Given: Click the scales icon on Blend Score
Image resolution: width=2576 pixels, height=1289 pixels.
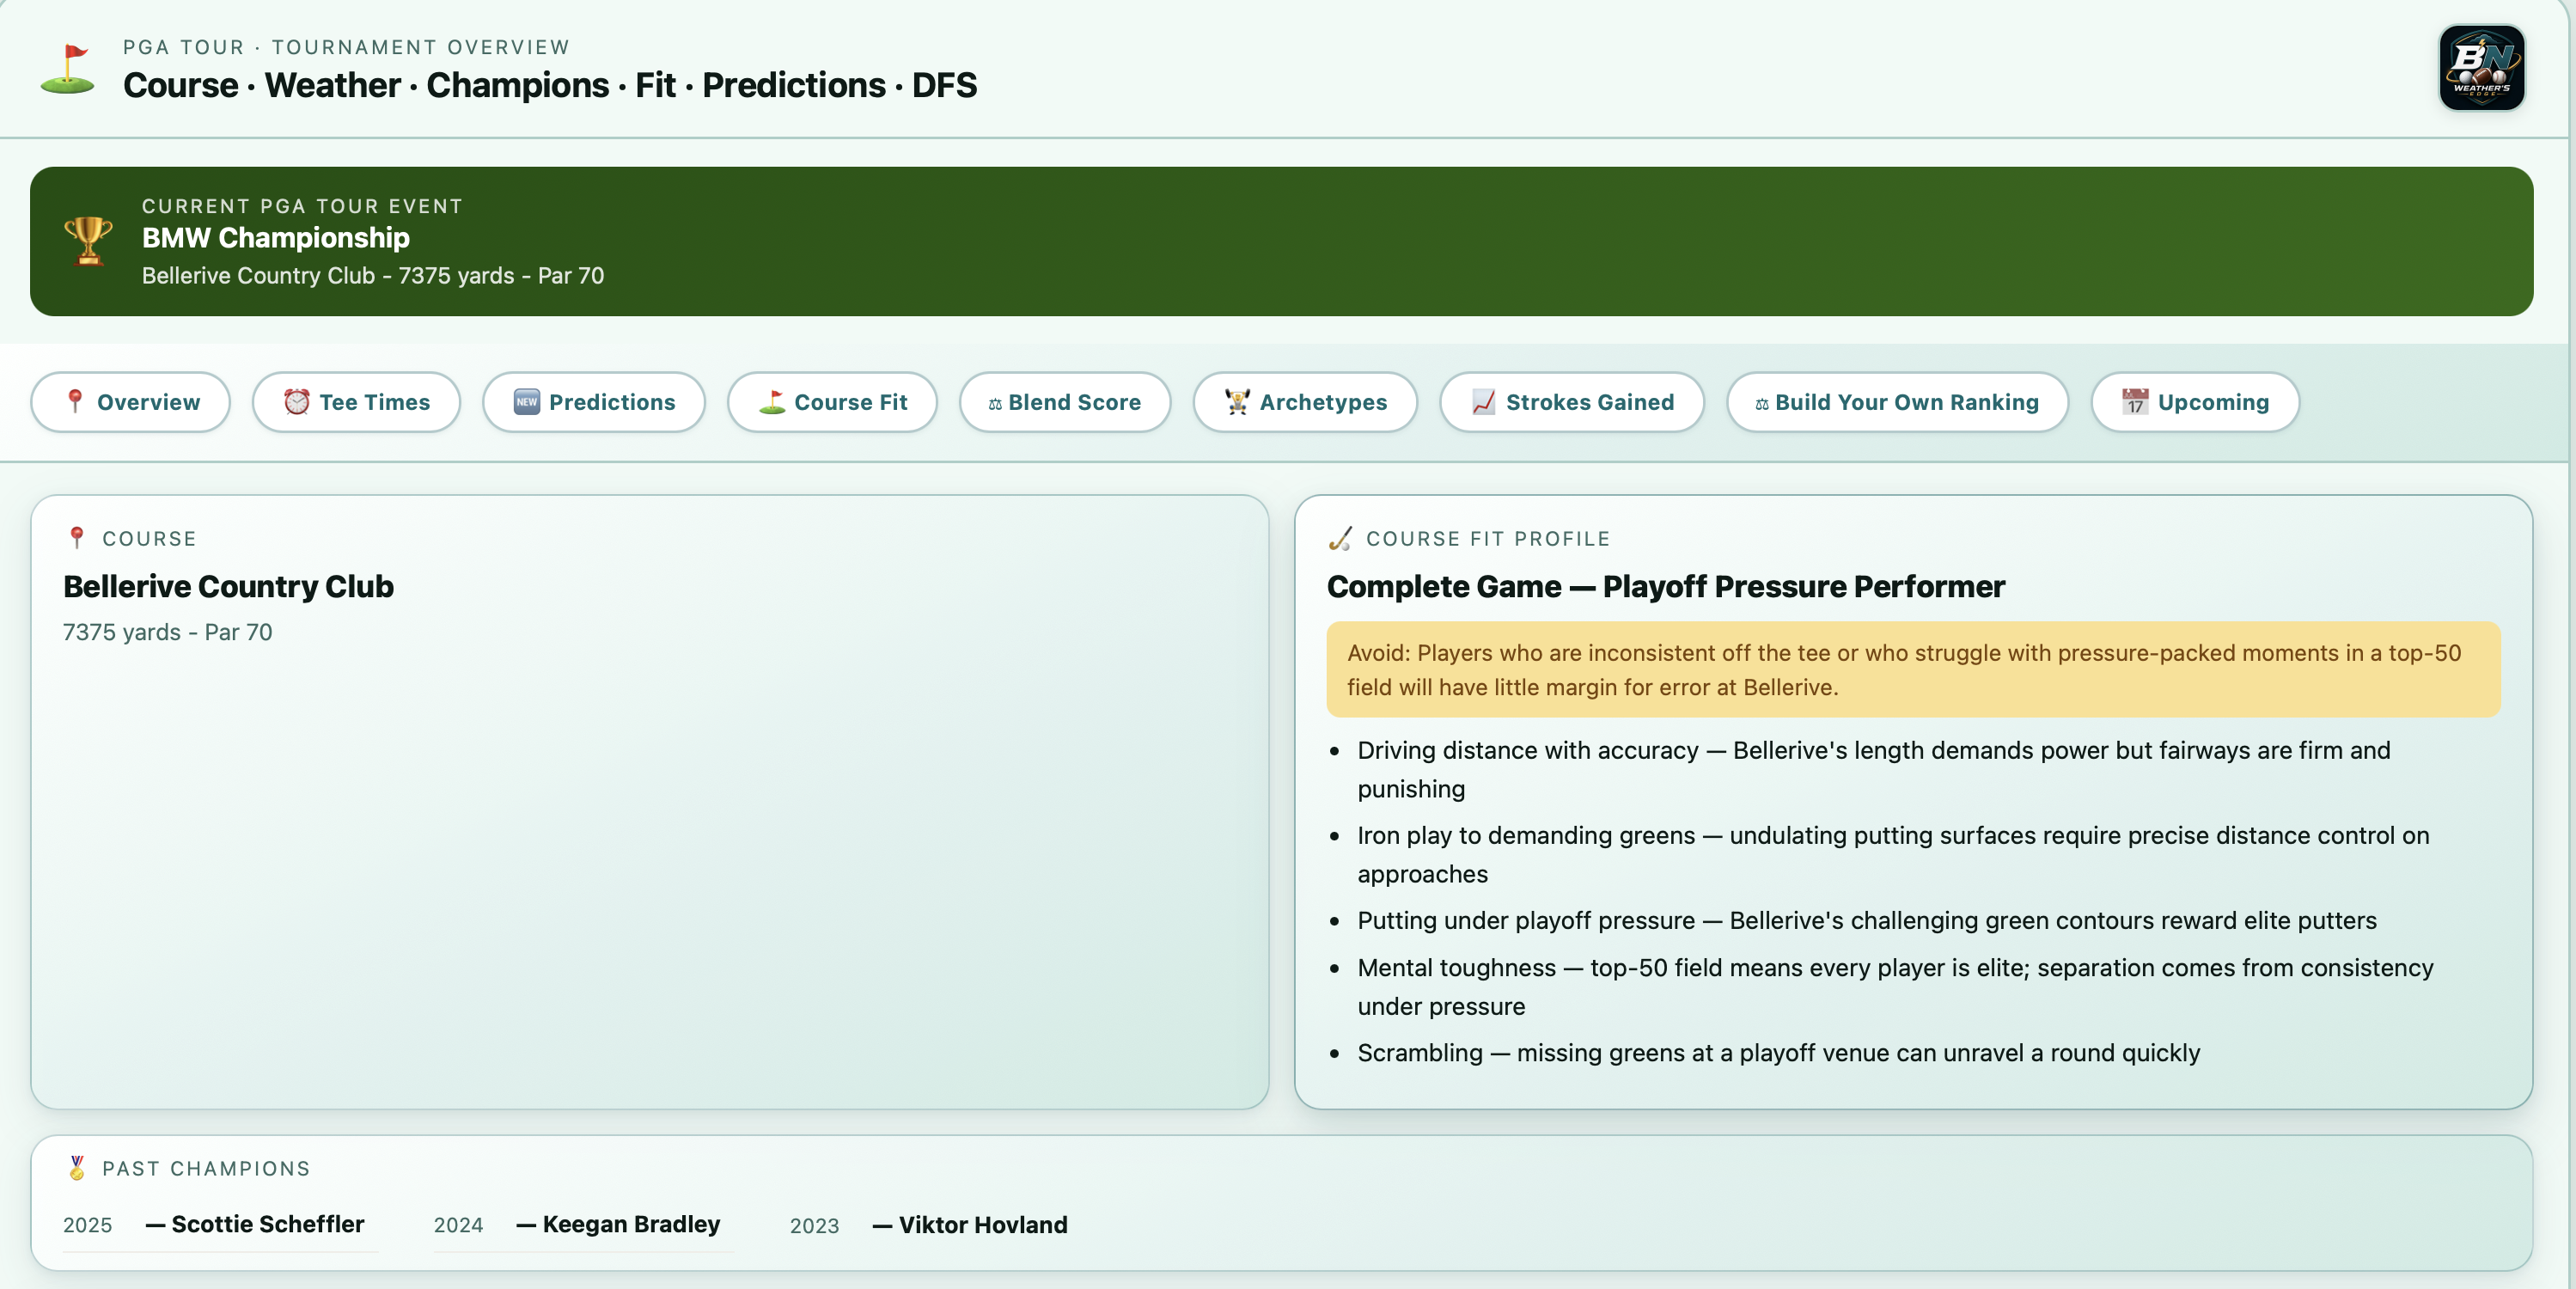Looking at the screenshot, I should point(995,403).
